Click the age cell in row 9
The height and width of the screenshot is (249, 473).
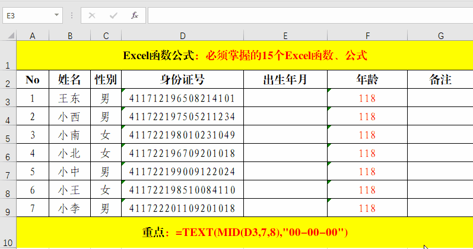367,208
